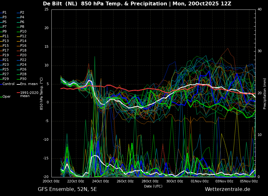Select the Oper legend entry

pyautogui.click(x=5, y=97)
